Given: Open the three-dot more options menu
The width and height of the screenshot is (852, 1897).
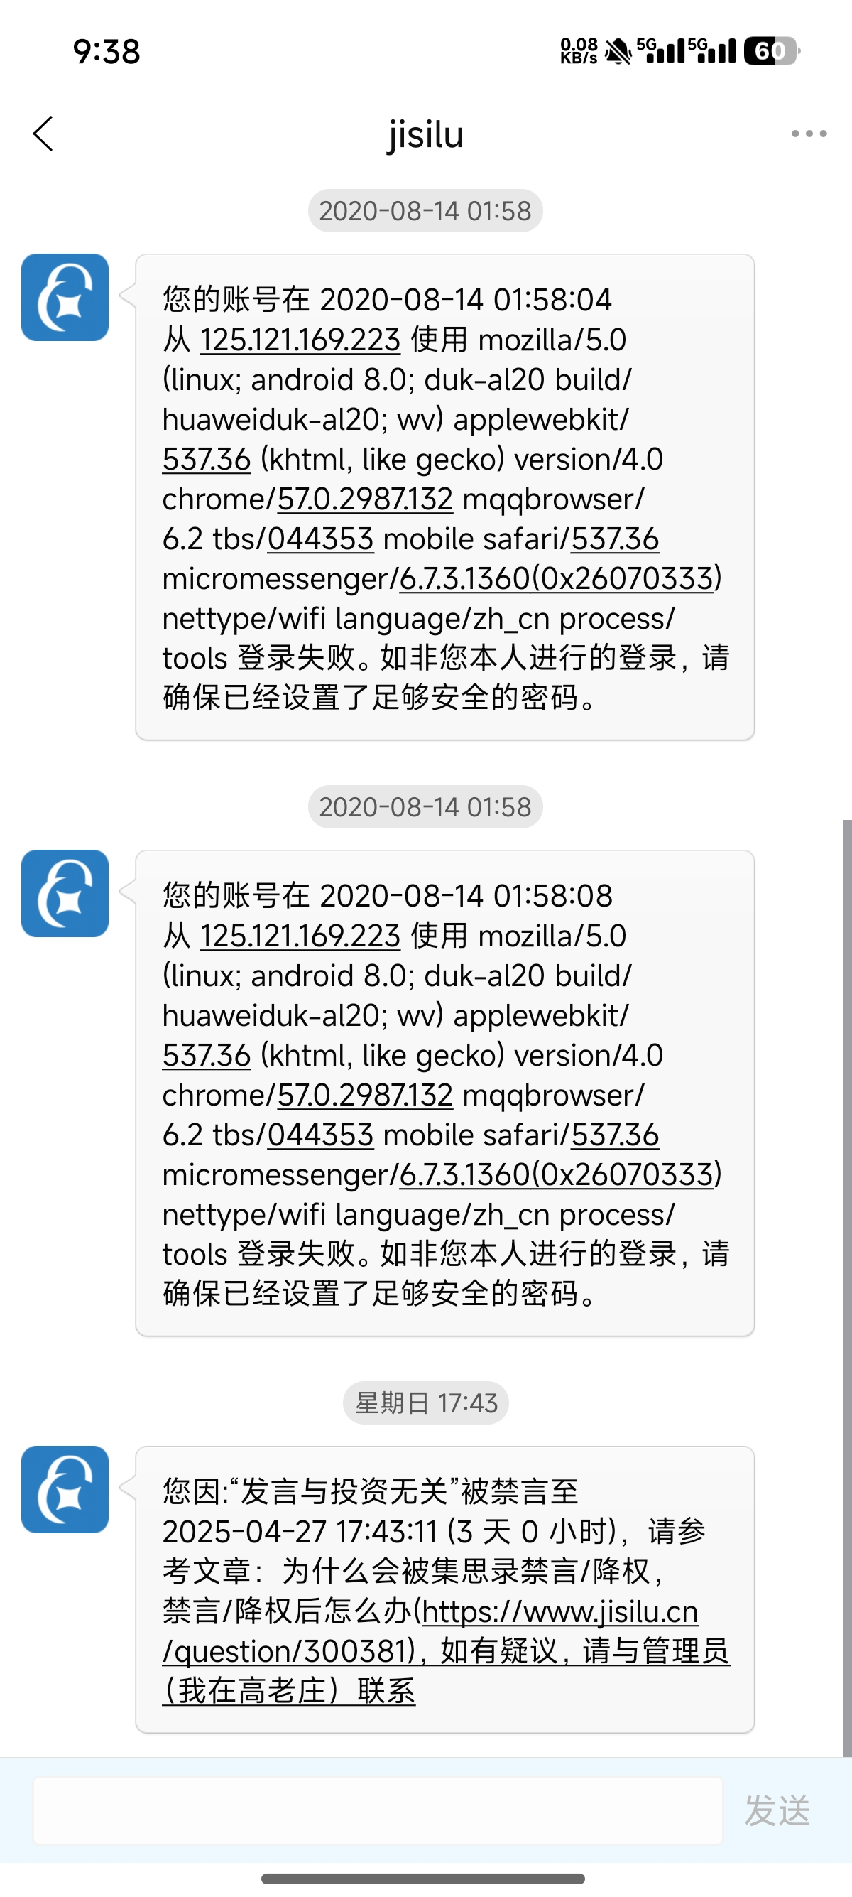Looking at the screenshot, I should click(809, 134).
